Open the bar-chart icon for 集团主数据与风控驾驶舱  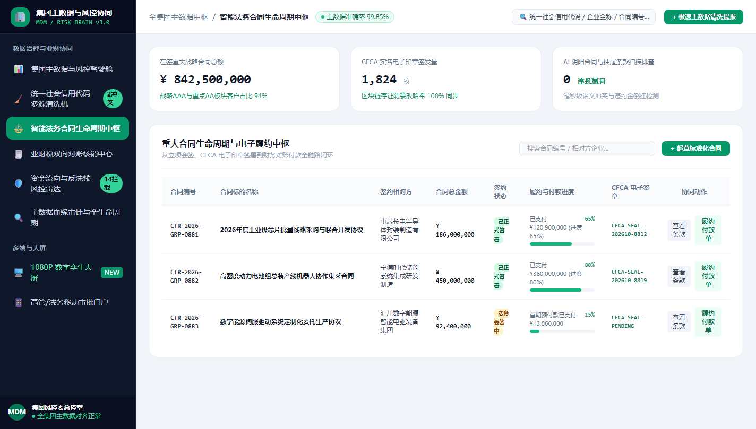(19, 69)
